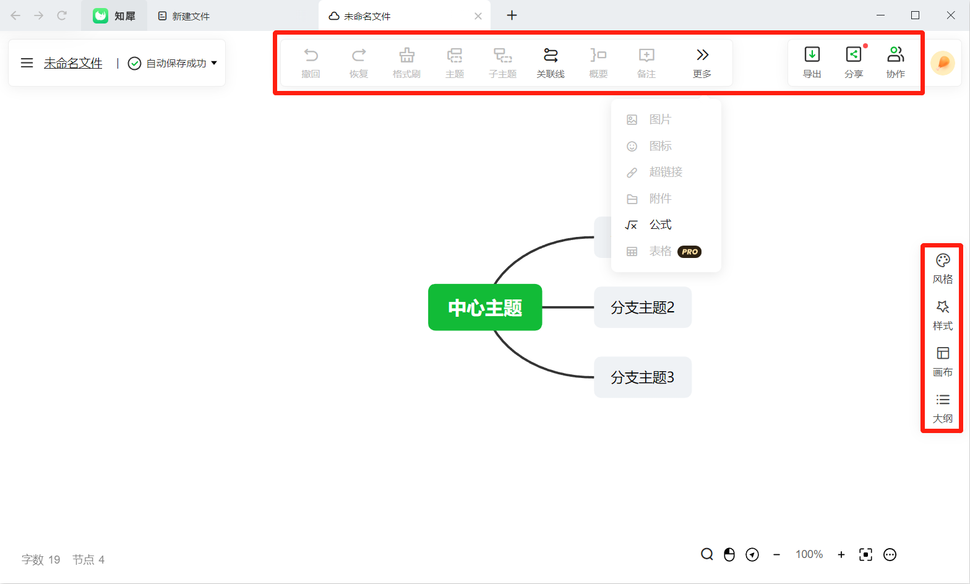Insert a summary (概要) bracket

(598, 62)
